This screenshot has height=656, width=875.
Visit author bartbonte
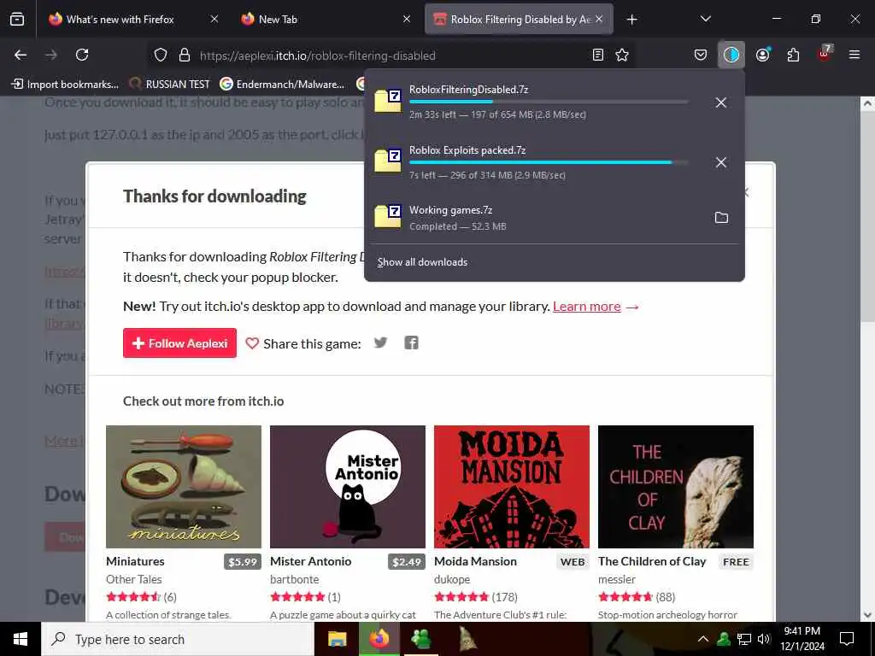[295, 580]
